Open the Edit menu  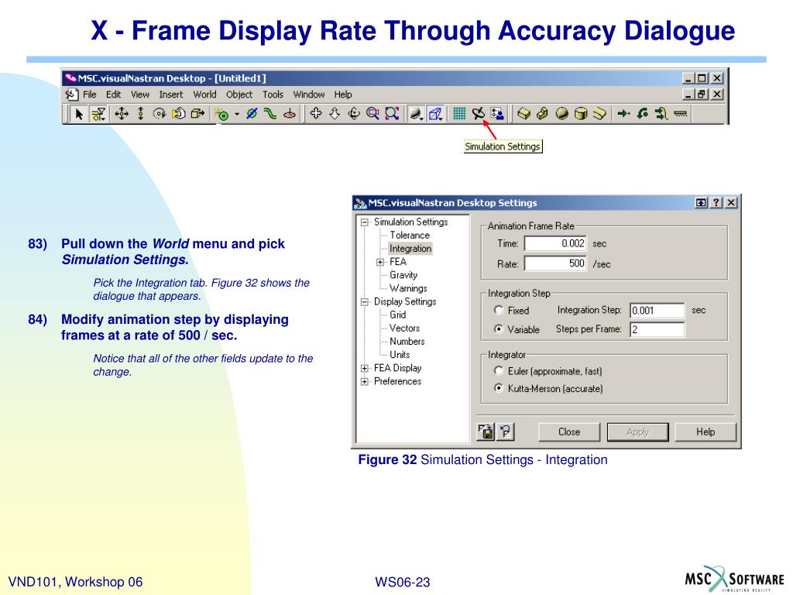click(x=113, y=95)
